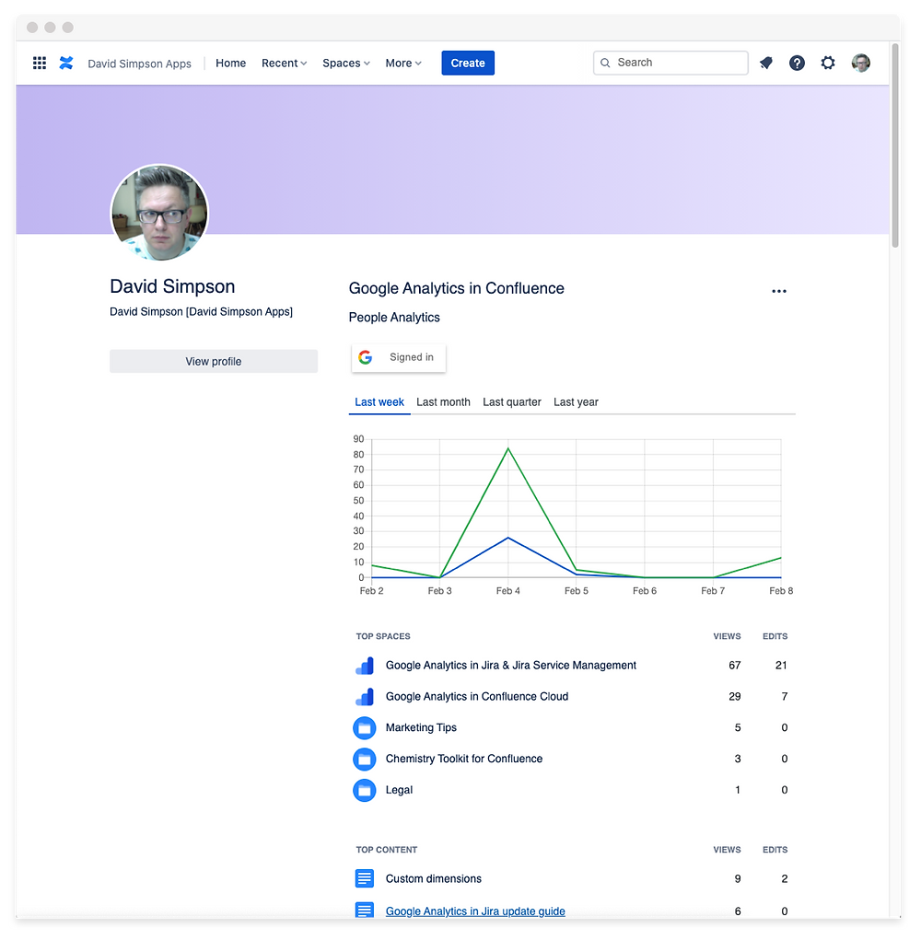Viewport: 921px width, 940px height.
Task: Open the help question mark icon
Action: point(797,63)
